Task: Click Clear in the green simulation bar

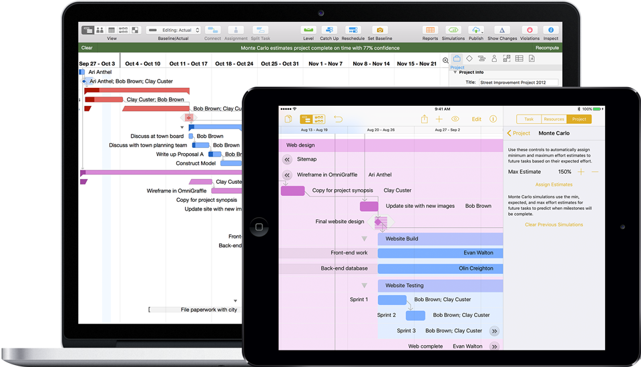Action: tap(87, 48)
